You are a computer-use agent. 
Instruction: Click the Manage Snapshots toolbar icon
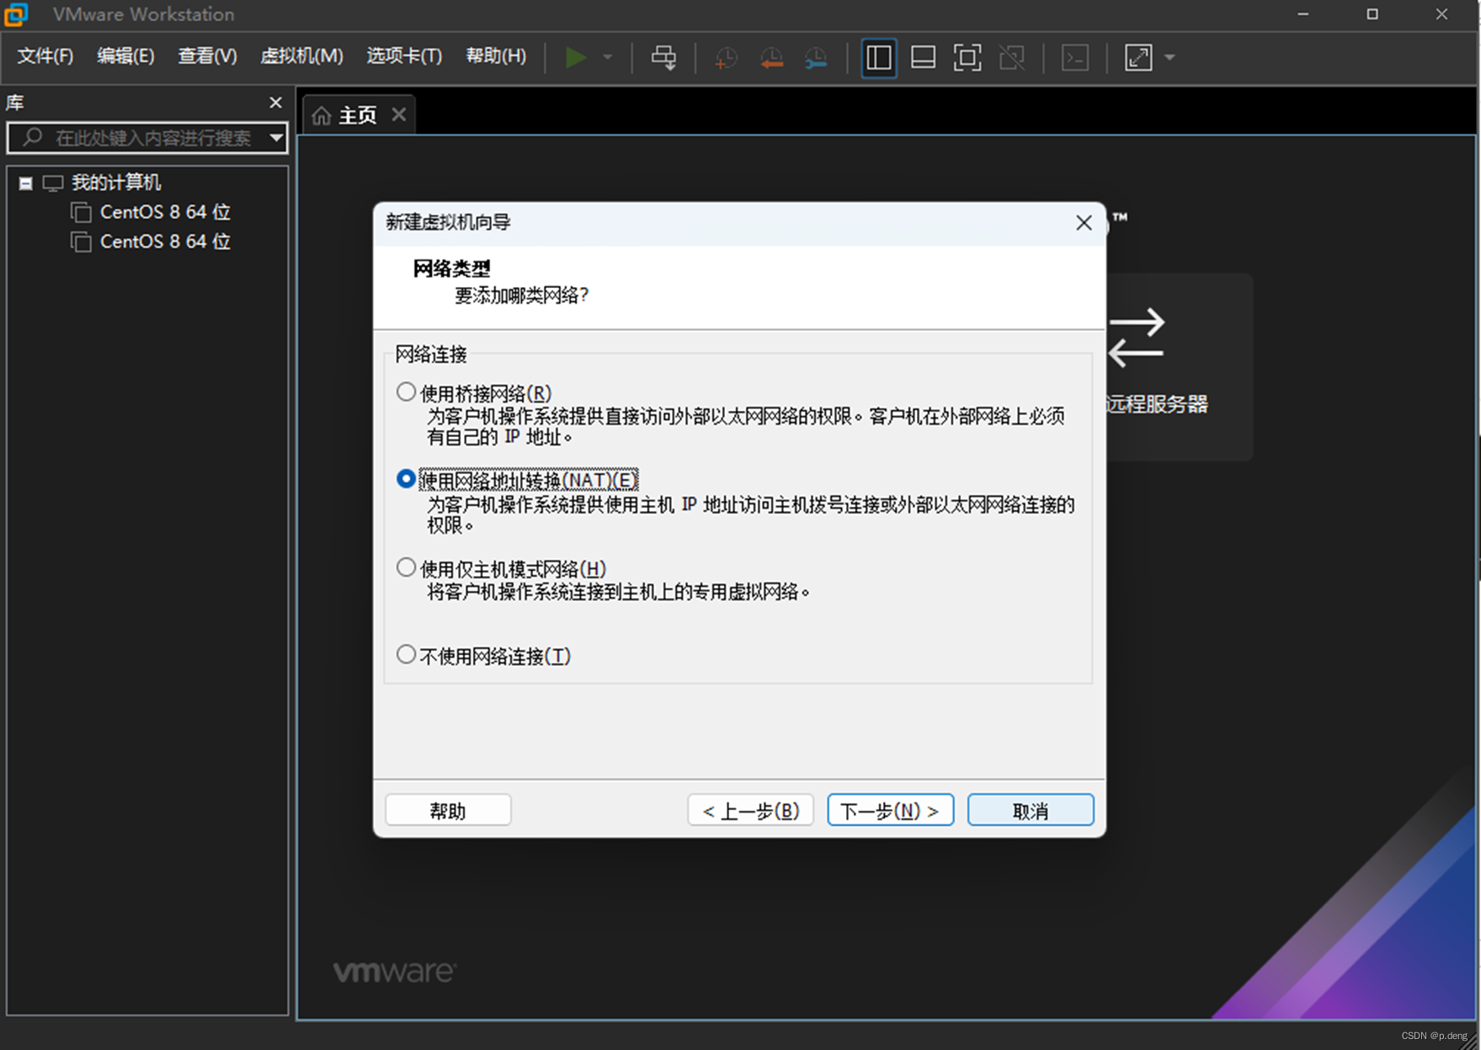pyautogui.click(x=816, y=57)
